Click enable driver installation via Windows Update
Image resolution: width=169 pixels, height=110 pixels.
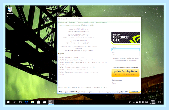125,59
